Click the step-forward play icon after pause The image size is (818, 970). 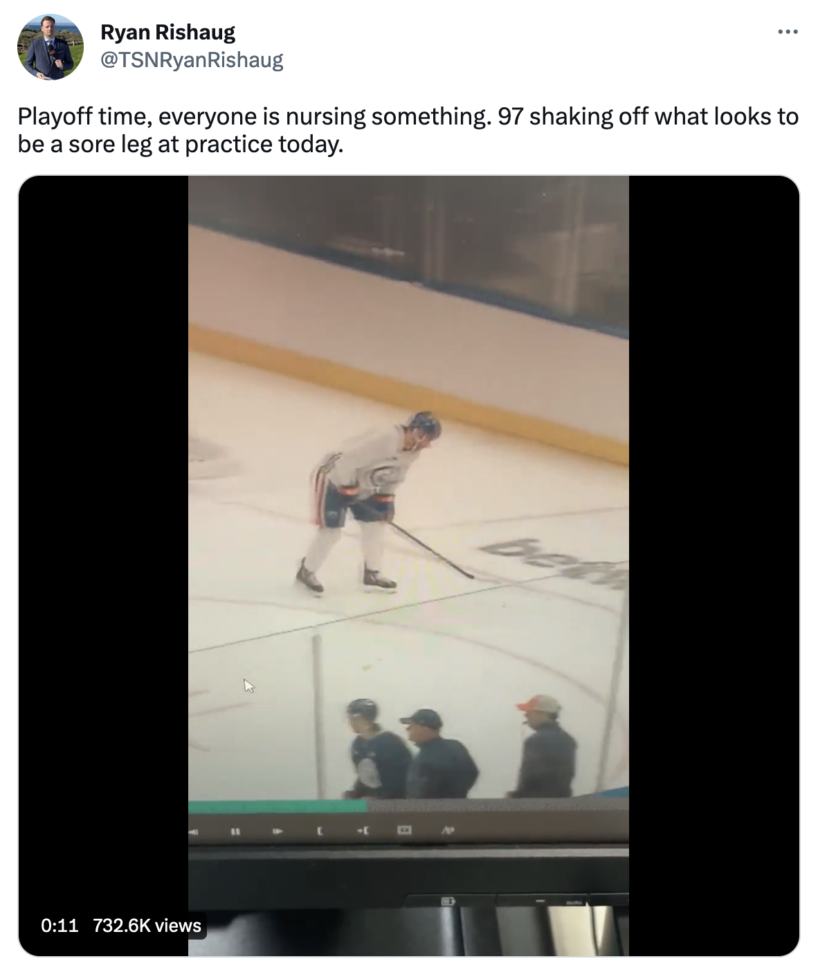pos(278,830)
